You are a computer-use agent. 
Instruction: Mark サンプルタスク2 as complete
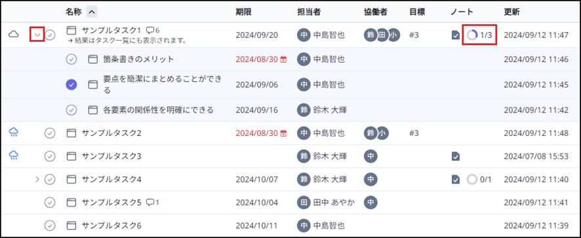50,133
